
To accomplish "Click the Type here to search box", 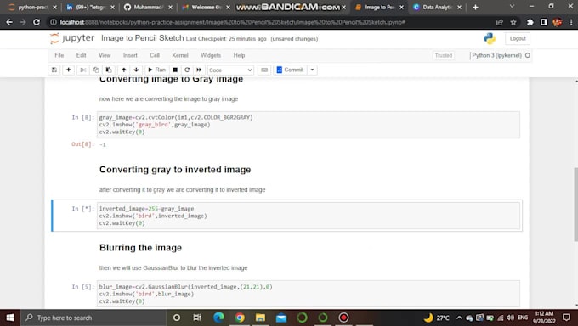I will 93,318.
